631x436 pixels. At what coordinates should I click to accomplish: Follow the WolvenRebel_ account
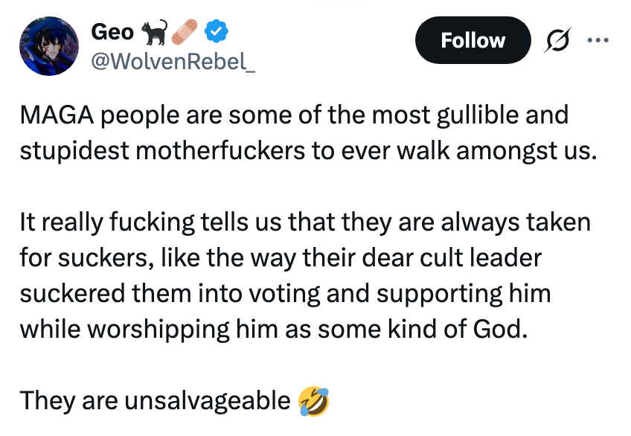point(473,40)
